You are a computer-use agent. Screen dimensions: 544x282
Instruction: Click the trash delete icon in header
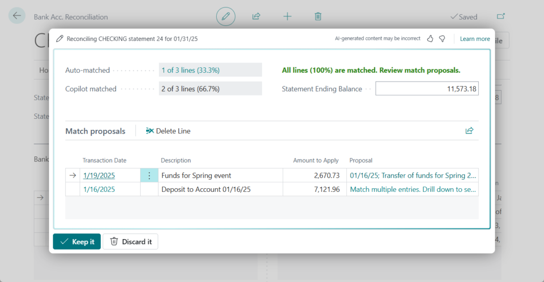click(x=318, y=16)
